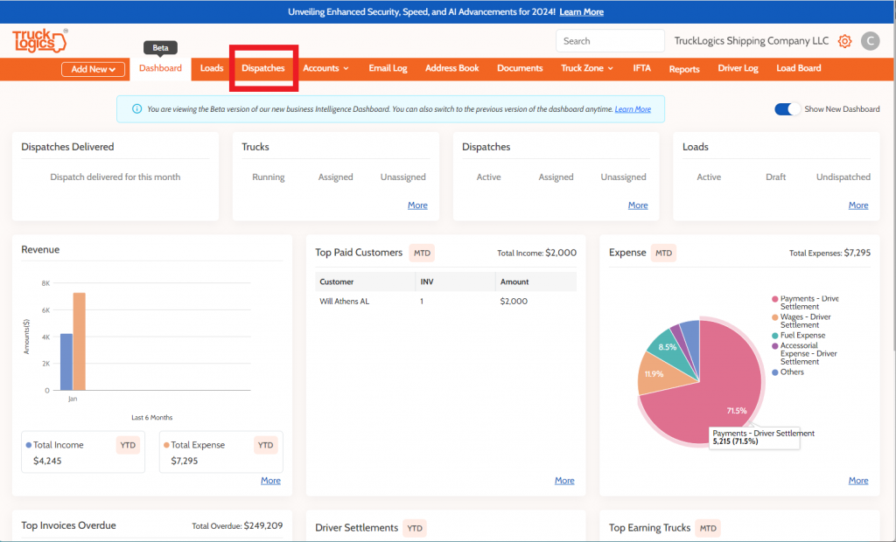Open the IFTA tab
Viewport: 896px width, 542px height.
coord(641,68)
